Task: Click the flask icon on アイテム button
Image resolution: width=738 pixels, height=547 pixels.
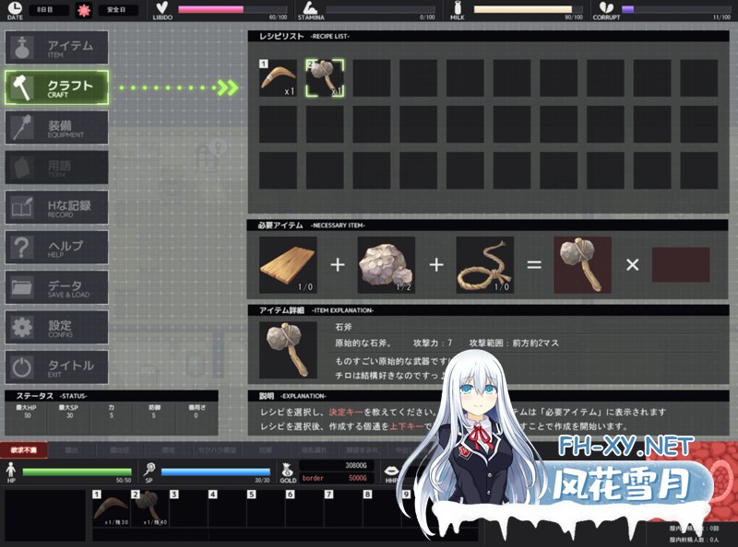Action: click(22, 47)
